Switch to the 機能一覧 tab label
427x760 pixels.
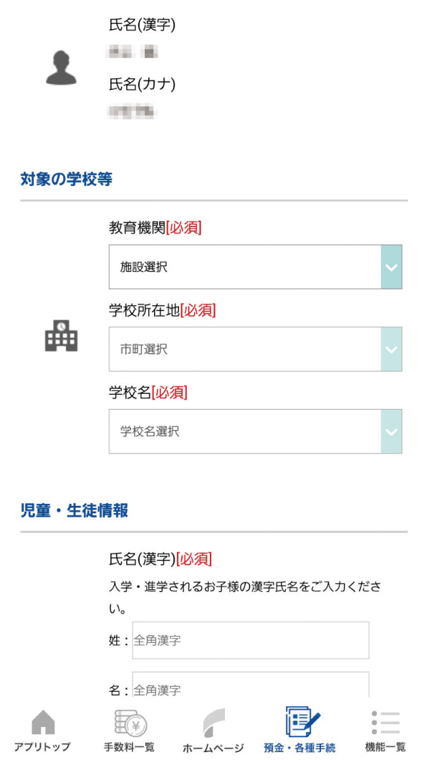click(x=385, y=746)
